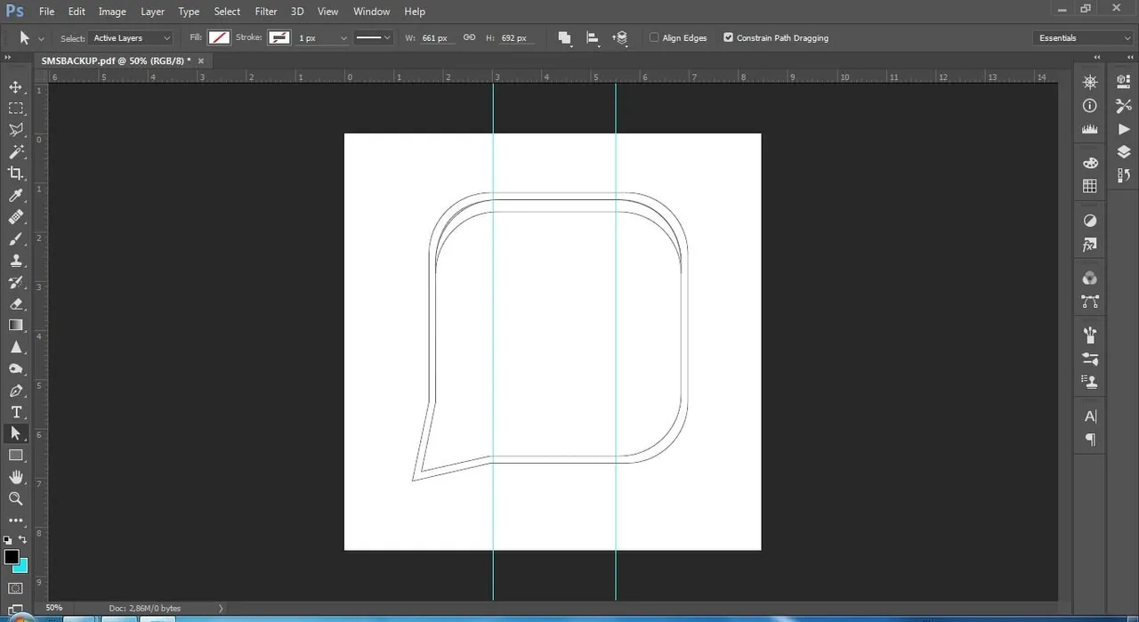1139x622 pixels.
Task: Open the path alignment dropdown
Action: coord(593,38)
